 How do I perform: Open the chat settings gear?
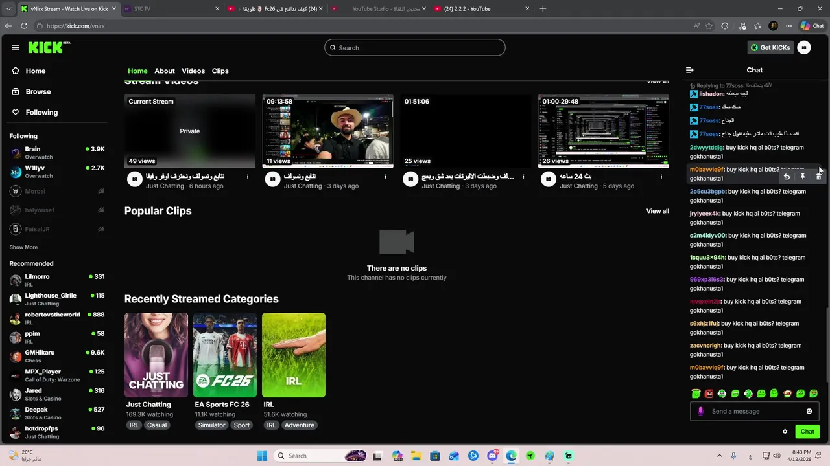point(785,432)
